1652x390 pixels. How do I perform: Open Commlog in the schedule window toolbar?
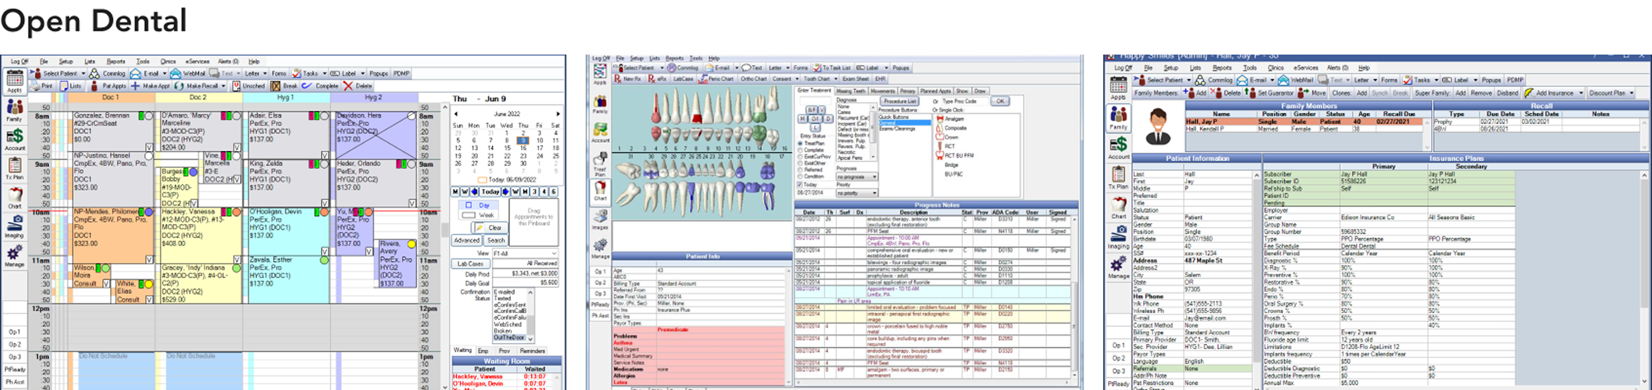(108, 74)
